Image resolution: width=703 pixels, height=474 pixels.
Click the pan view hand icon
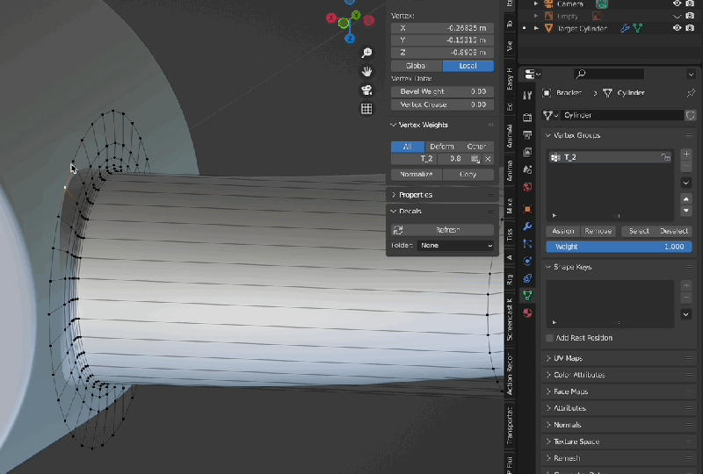pyautogui.click(x=366, y=71)
